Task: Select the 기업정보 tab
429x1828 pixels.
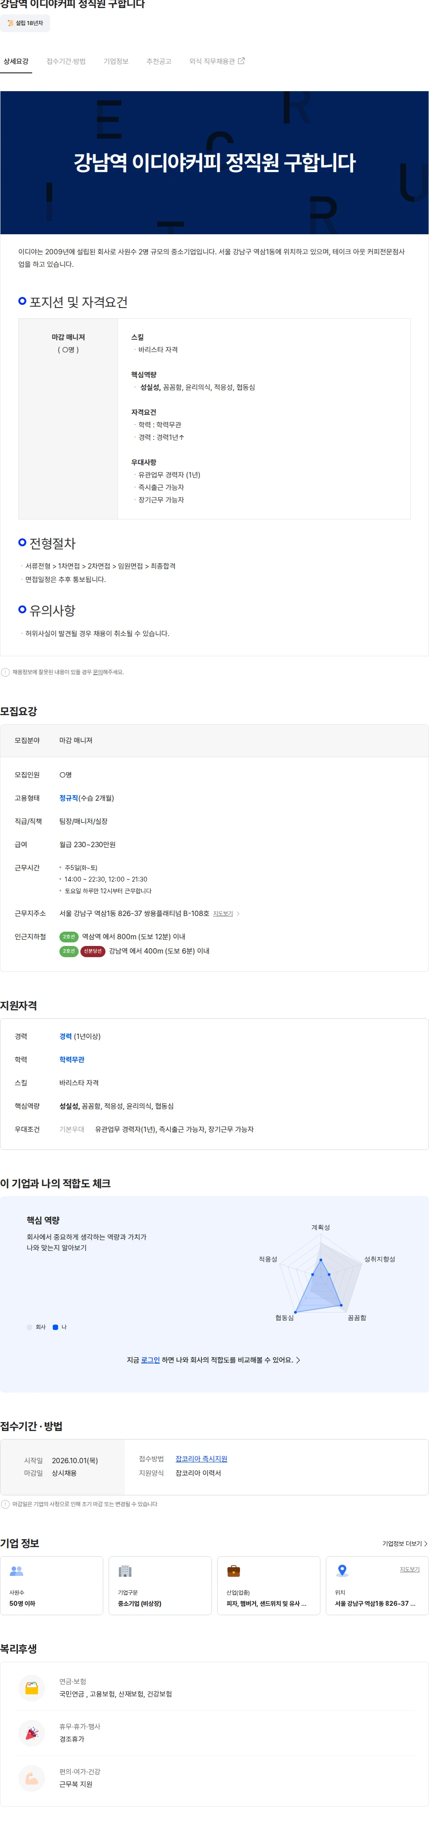Action: click(116, 61)
